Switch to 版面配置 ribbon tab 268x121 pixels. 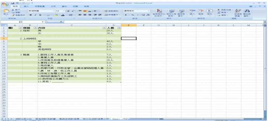point(40,6)
